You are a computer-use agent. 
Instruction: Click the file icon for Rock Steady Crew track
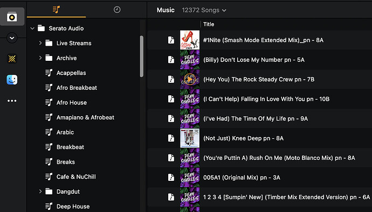point(171,79)
